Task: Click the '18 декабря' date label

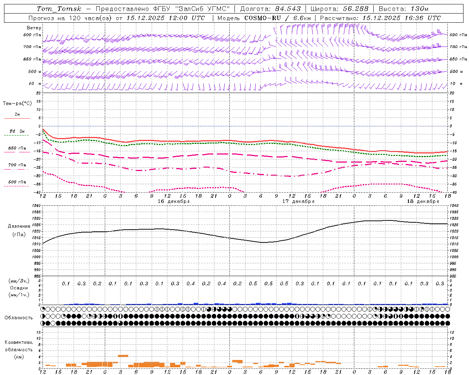Action: 423,201
